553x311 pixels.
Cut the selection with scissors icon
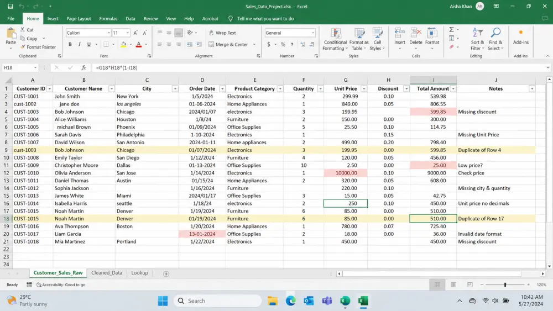tap(23, 30)
